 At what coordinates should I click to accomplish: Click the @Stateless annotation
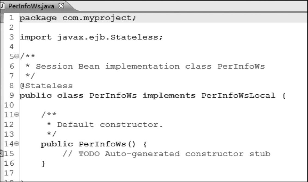pyautogui.click(x=46, y=86)
